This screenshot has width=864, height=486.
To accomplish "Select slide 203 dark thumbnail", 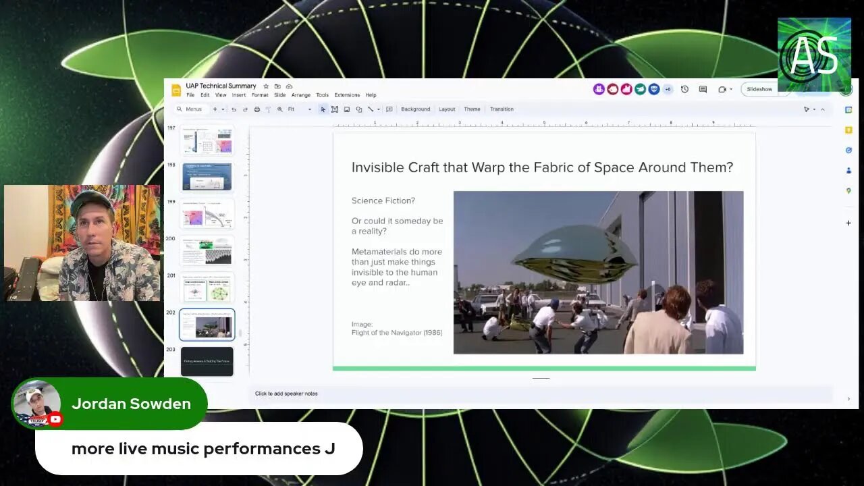I will 207,361.
